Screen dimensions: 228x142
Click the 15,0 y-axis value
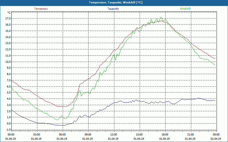coord(8,31)
